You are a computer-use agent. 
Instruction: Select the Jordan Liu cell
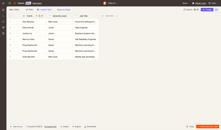(33, 33)
